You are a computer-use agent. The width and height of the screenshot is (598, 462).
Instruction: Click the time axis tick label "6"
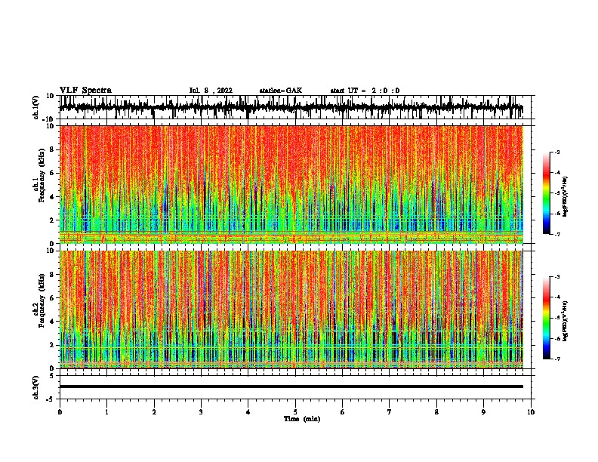point(343,411)
